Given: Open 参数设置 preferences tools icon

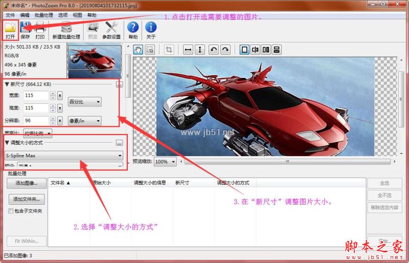Looking at the screenshot, I should click(111, 29).
